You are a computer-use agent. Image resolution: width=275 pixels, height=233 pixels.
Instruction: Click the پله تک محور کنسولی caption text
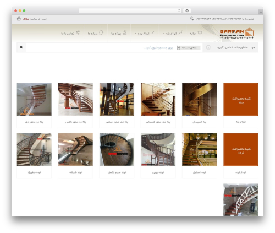click(x=158, y=122)
